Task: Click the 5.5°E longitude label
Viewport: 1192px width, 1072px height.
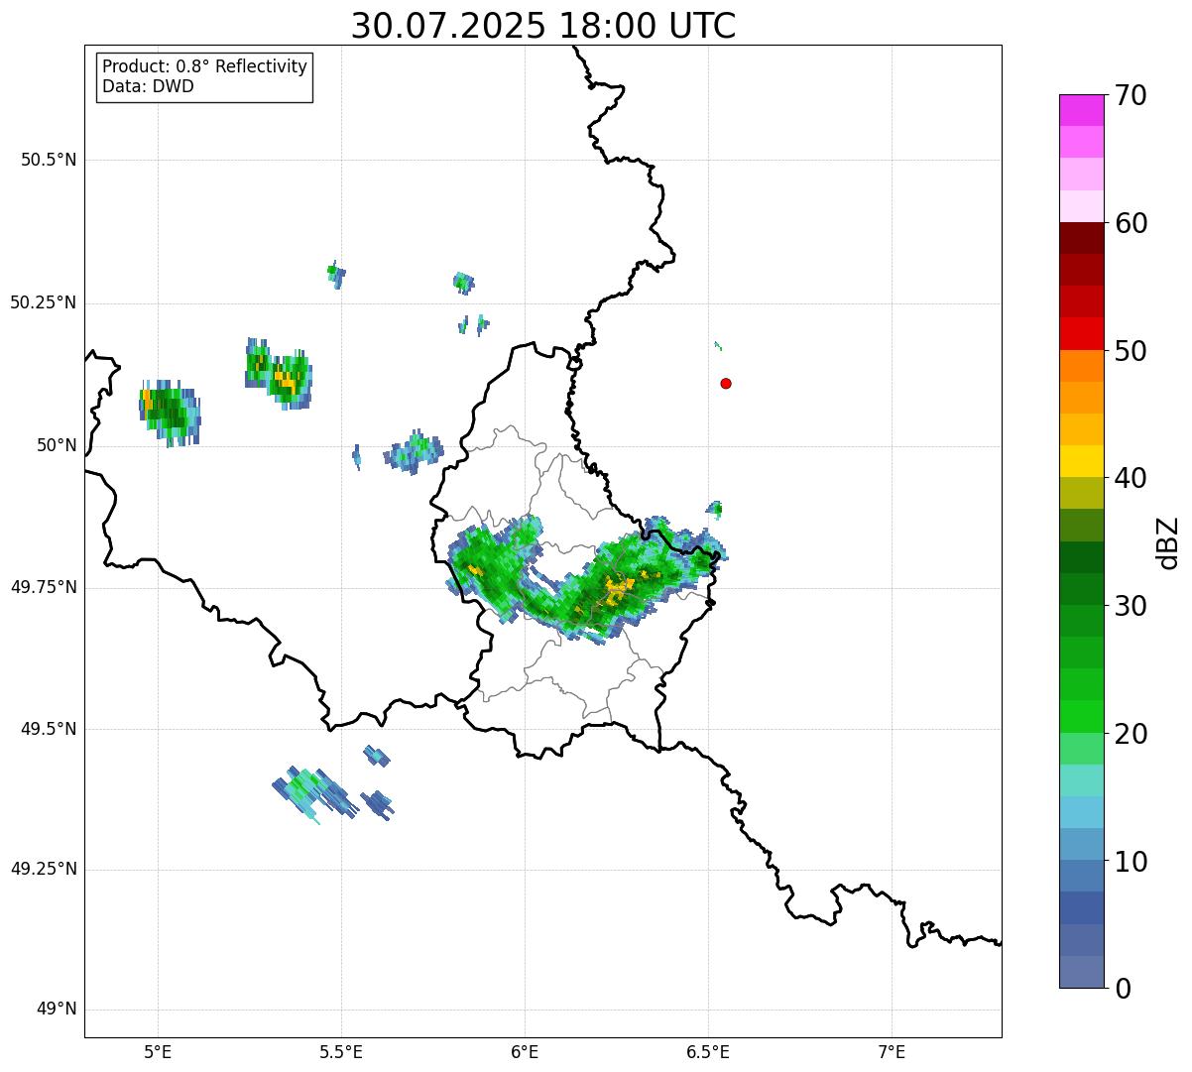Action: tap(341, 1051)
